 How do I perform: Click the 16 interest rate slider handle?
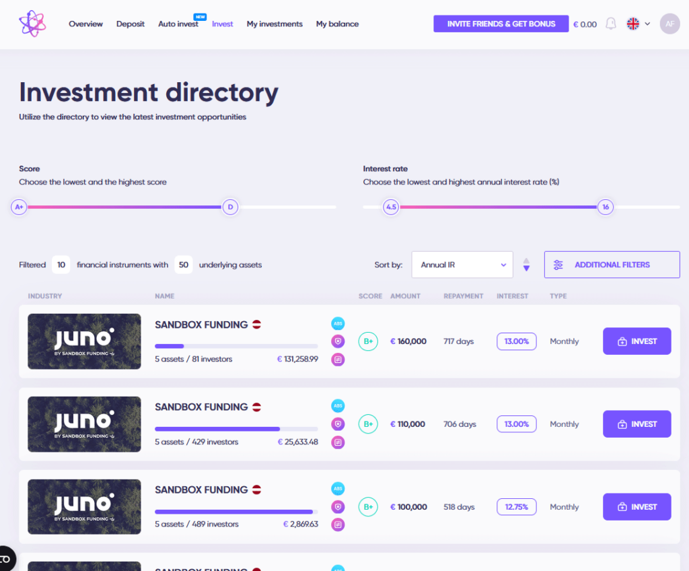pos(606,207)
